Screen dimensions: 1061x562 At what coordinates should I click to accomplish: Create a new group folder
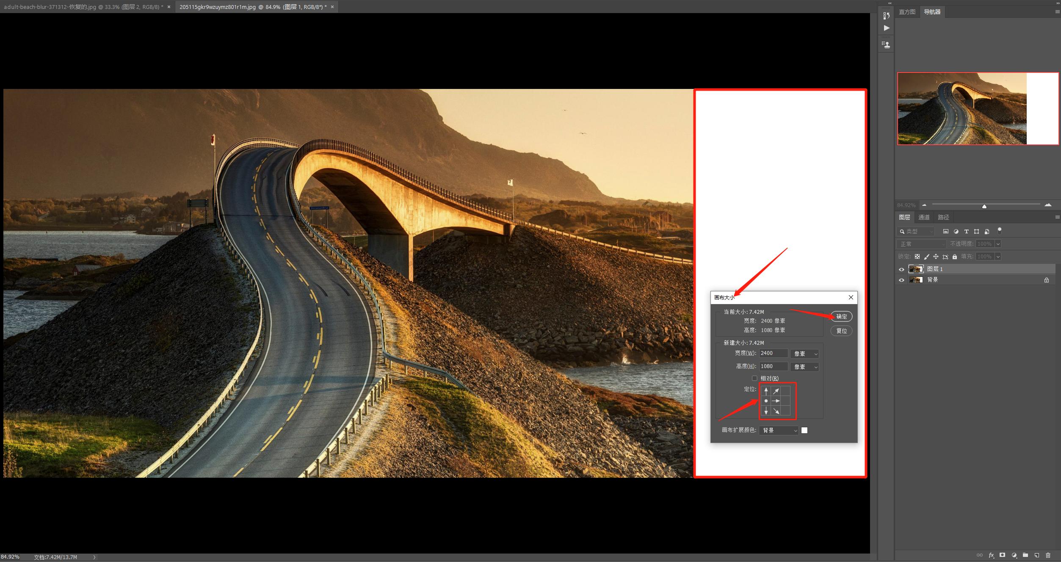click(x=1025, y=555)
